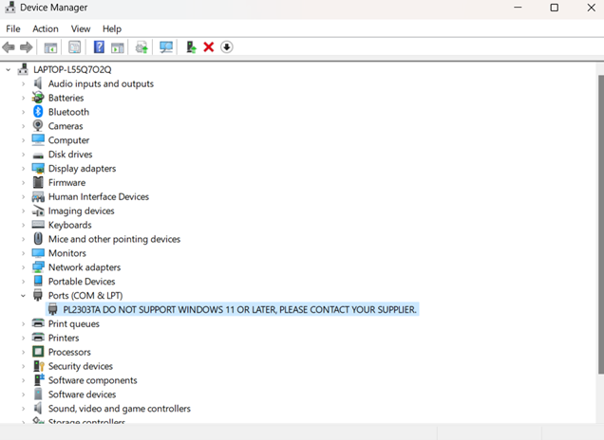The width and height of the screenshot is (604, 440).
Task: Click the Help toolbar icon
Action: click(99, 47)
